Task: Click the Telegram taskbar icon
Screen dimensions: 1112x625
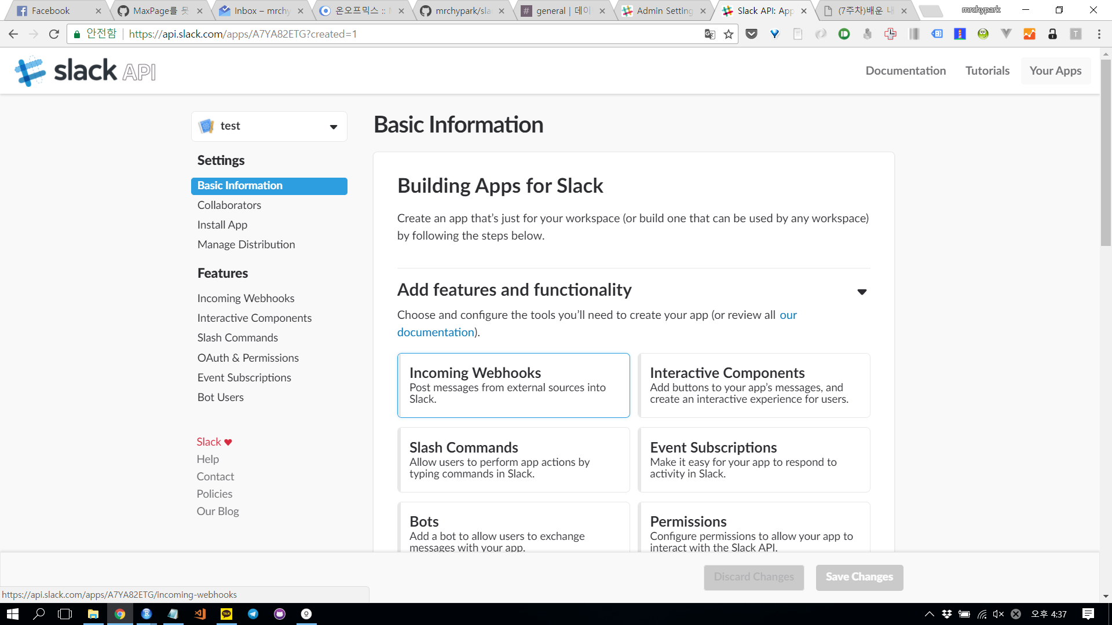Action: click(253, 614)
